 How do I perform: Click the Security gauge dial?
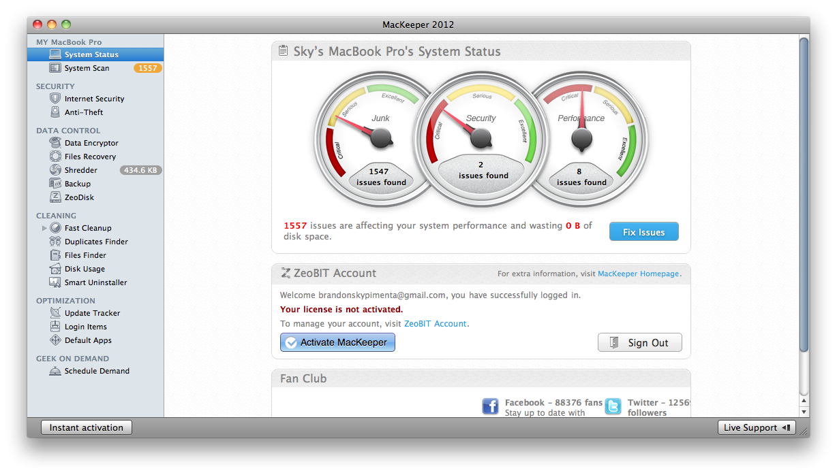481,140
